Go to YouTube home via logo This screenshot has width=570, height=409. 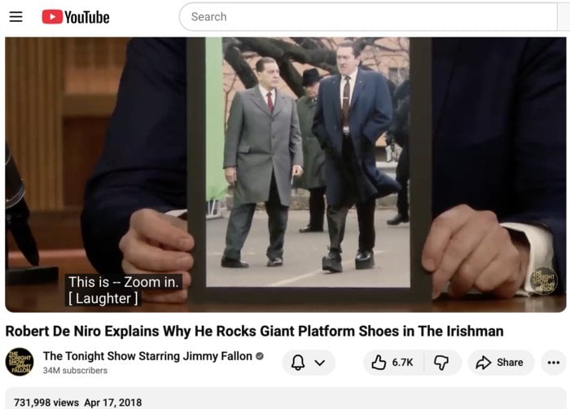(76, 17)
